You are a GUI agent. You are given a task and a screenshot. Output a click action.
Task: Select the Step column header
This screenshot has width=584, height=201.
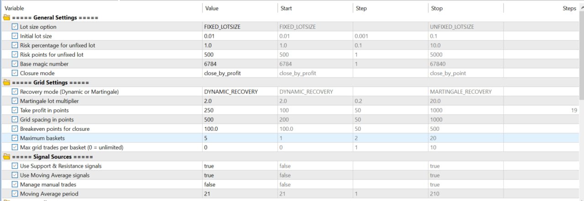[390, 8]
